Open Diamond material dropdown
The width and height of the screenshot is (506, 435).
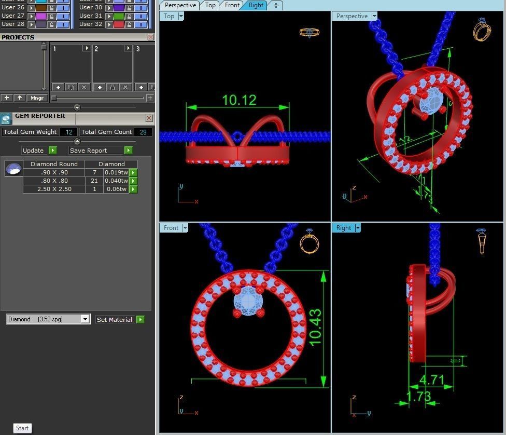(85, 319)
